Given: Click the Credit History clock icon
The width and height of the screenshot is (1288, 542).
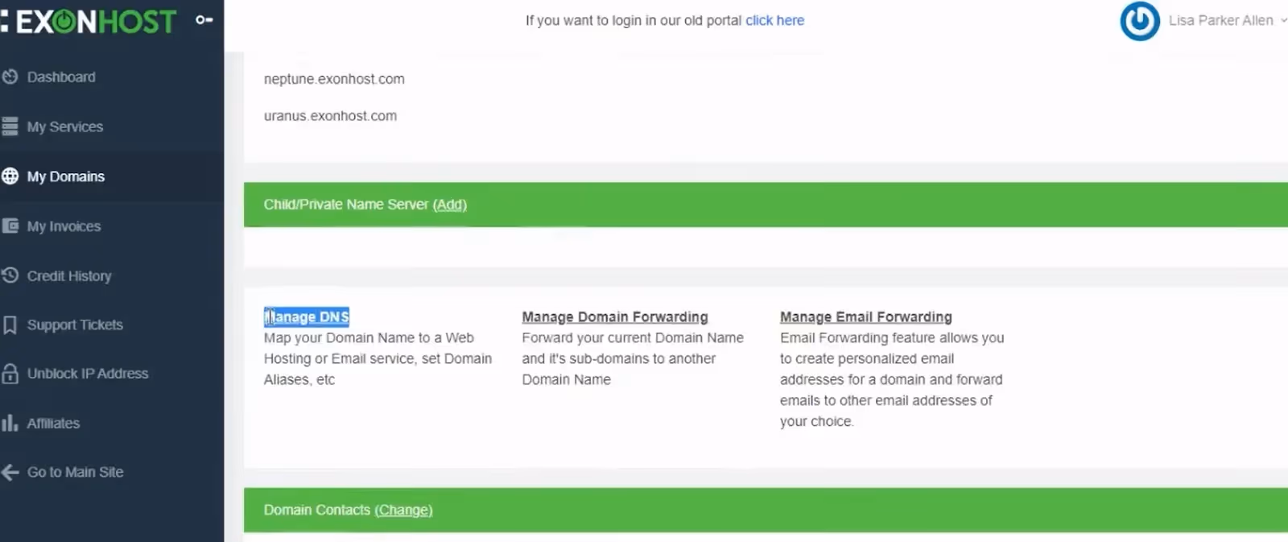Looking at the screenshot, I should pos(10,275).
